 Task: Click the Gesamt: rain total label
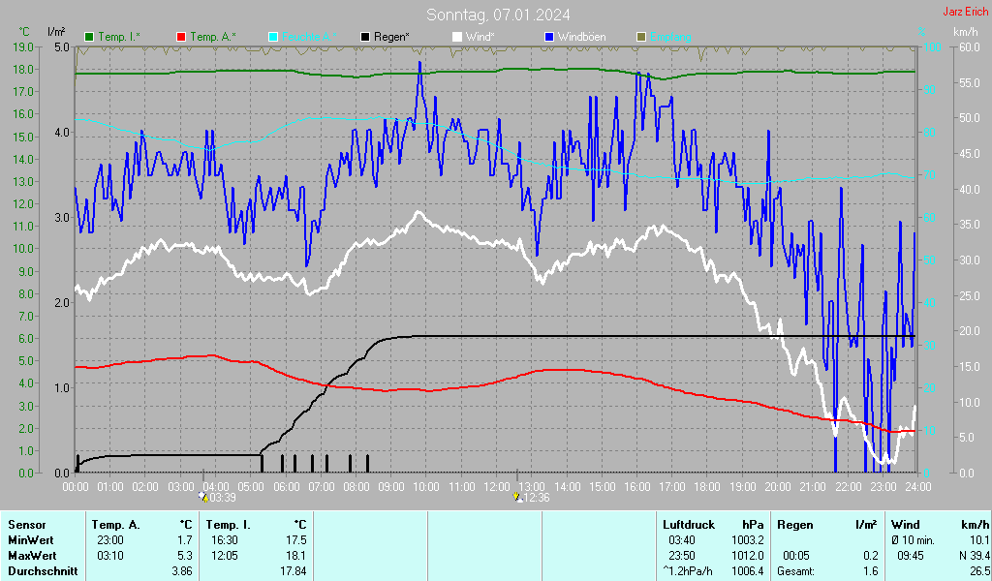798,570
